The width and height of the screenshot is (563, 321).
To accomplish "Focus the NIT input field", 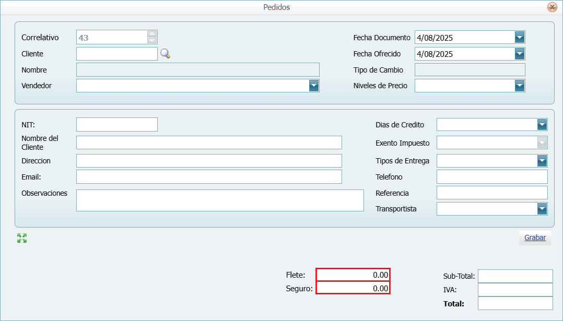I will click(x=116, y=124).
